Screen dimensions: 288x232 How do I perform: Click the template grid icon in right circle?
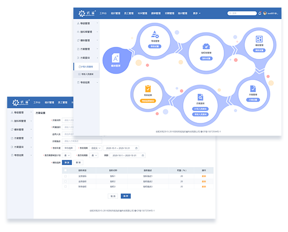259,39
